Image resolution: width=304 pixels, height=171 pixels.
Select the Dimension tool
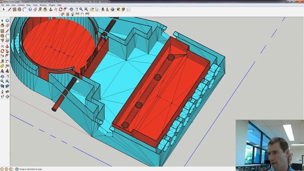coord(7,61)
